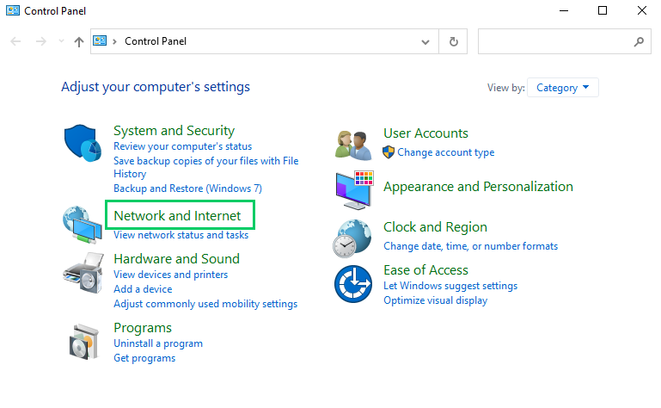Click Let Windows suggest settings link
The height and width of the screenshot is (408, 661).
tap(450, 286)
